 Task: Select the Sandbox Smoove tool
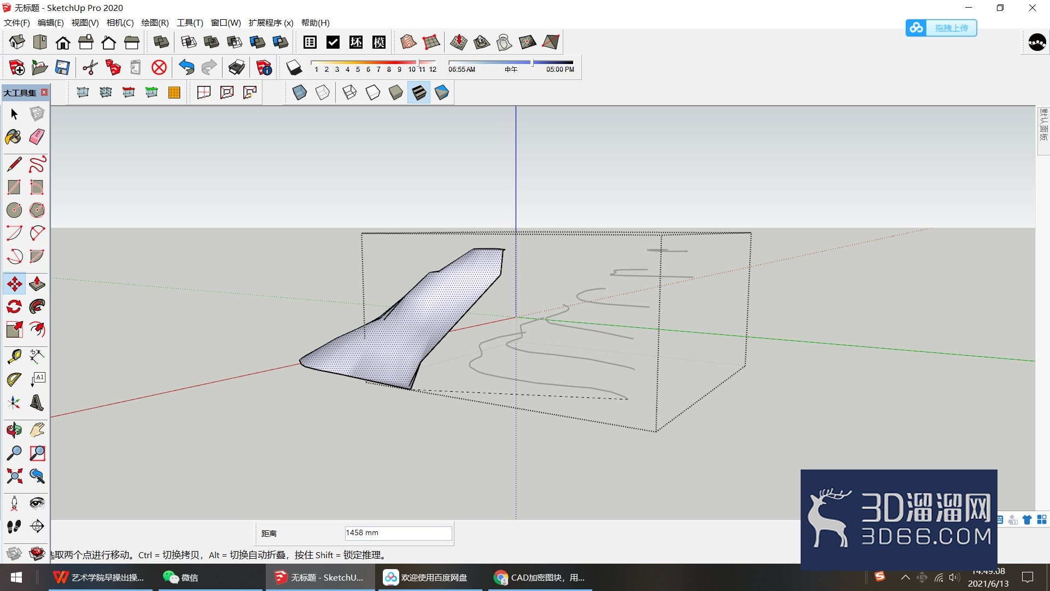458,42
